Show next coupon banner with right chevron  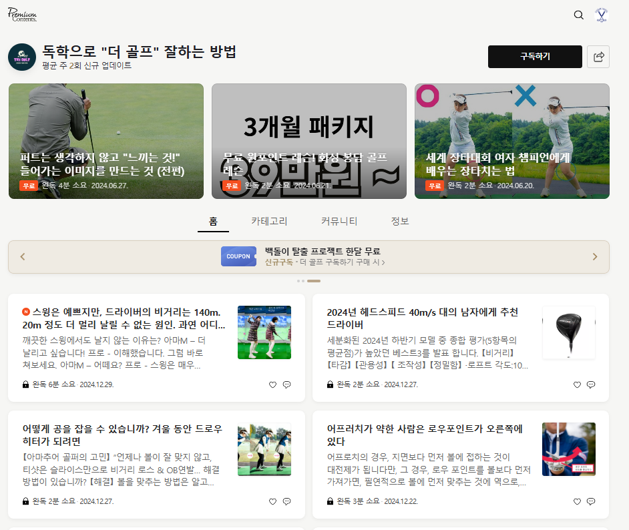pos(595,256)
